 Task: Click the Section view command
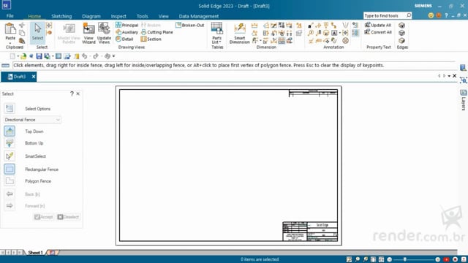151,39
